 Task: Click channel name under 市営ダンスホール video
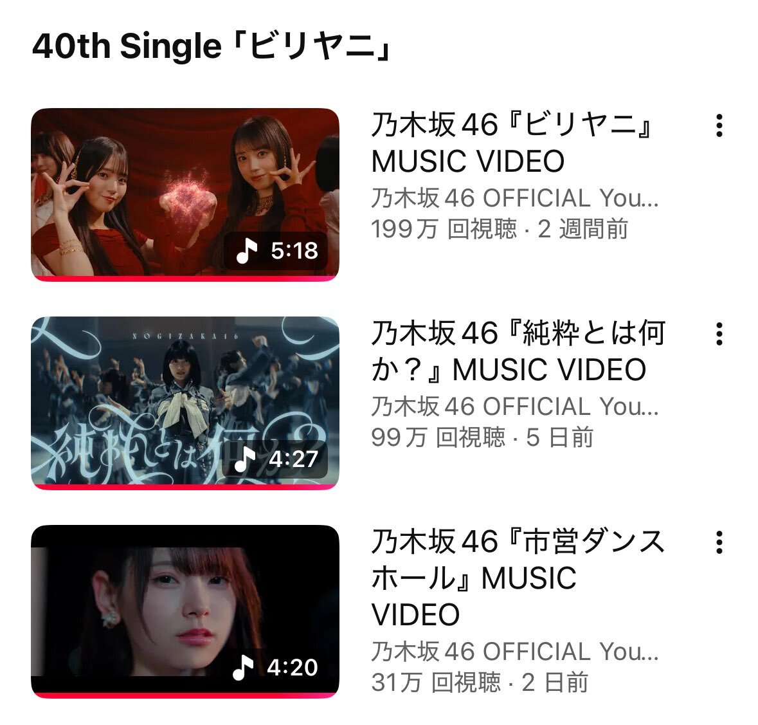point(515,652)
